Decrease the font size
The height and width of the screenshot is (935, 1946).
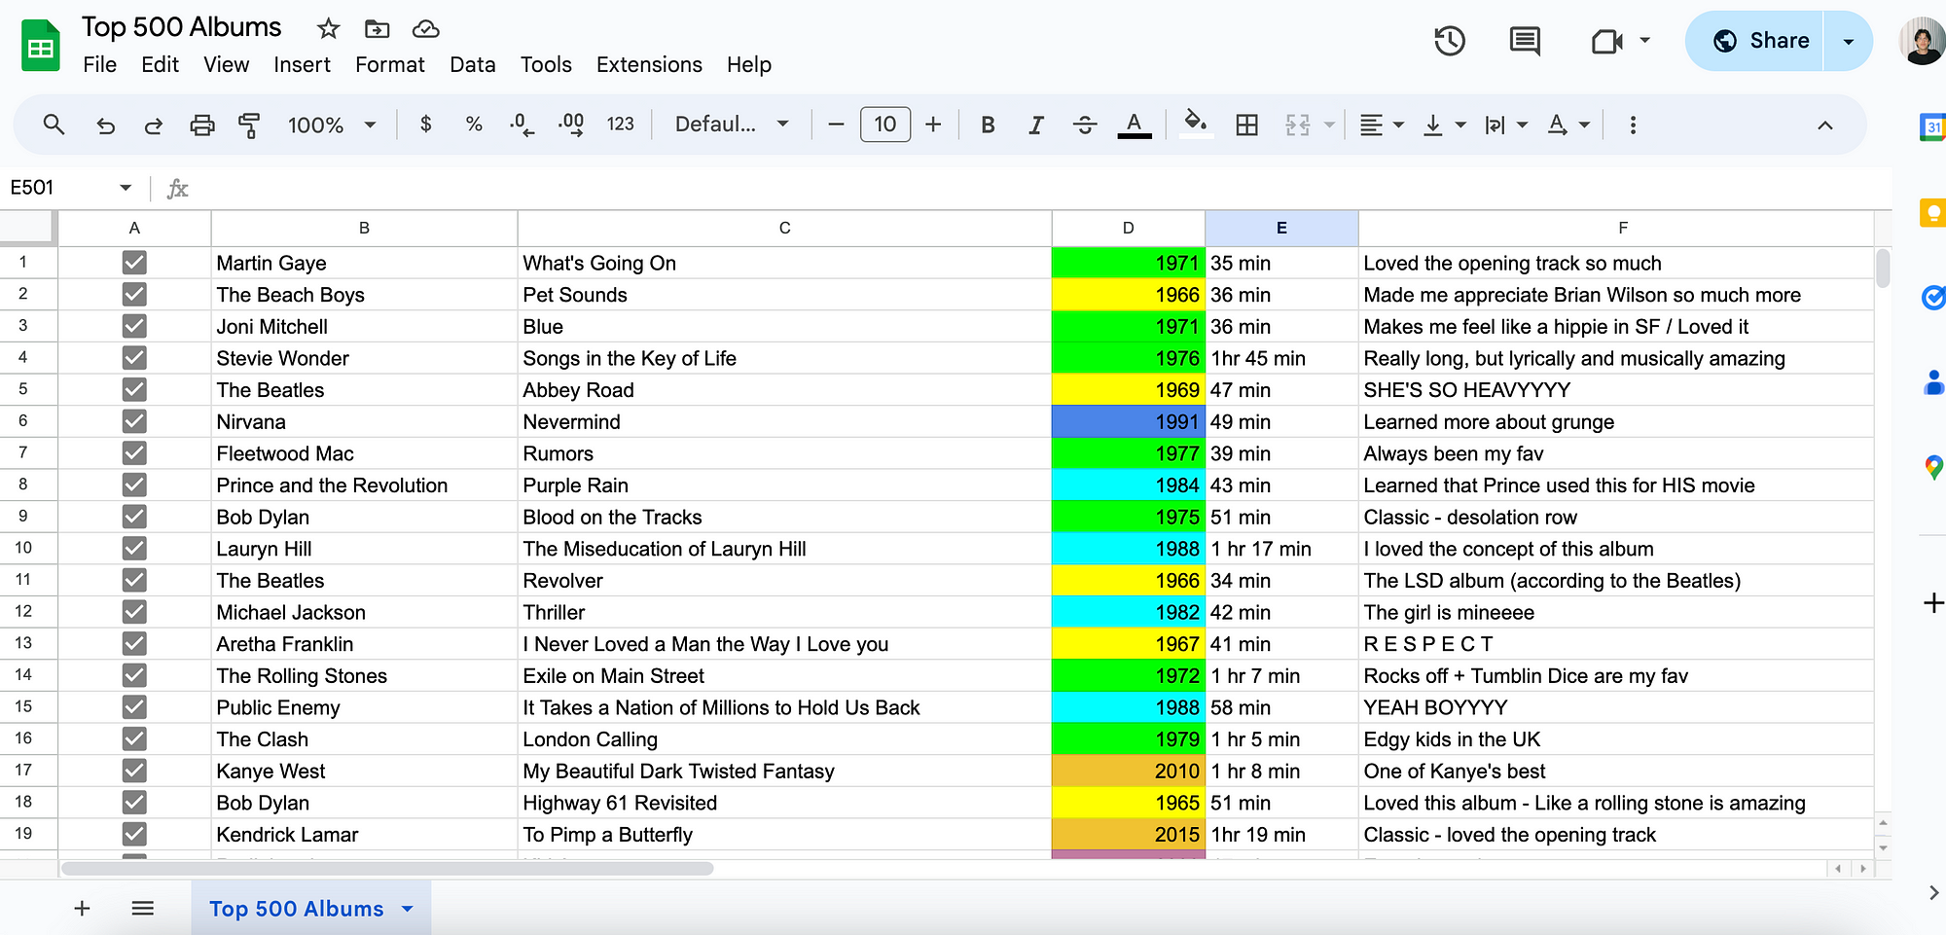[x=836, y=125]
